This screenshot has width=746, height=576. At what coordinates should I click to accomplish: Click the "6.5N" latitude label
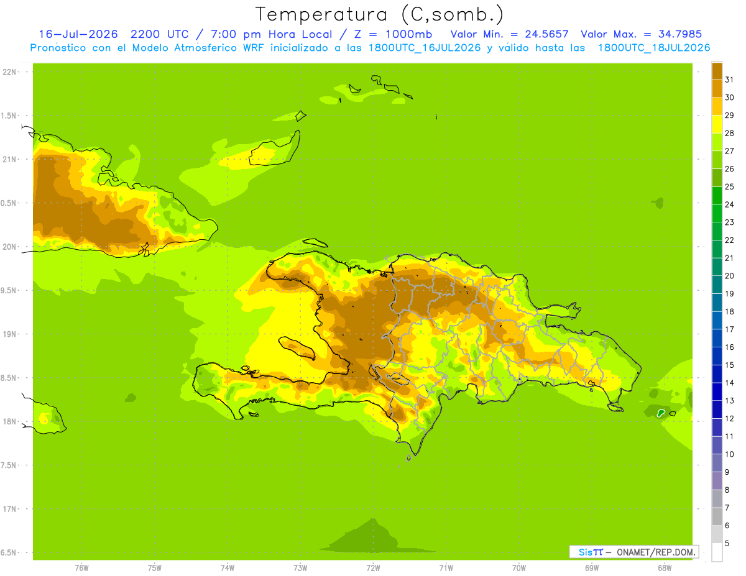coord(9,552)
